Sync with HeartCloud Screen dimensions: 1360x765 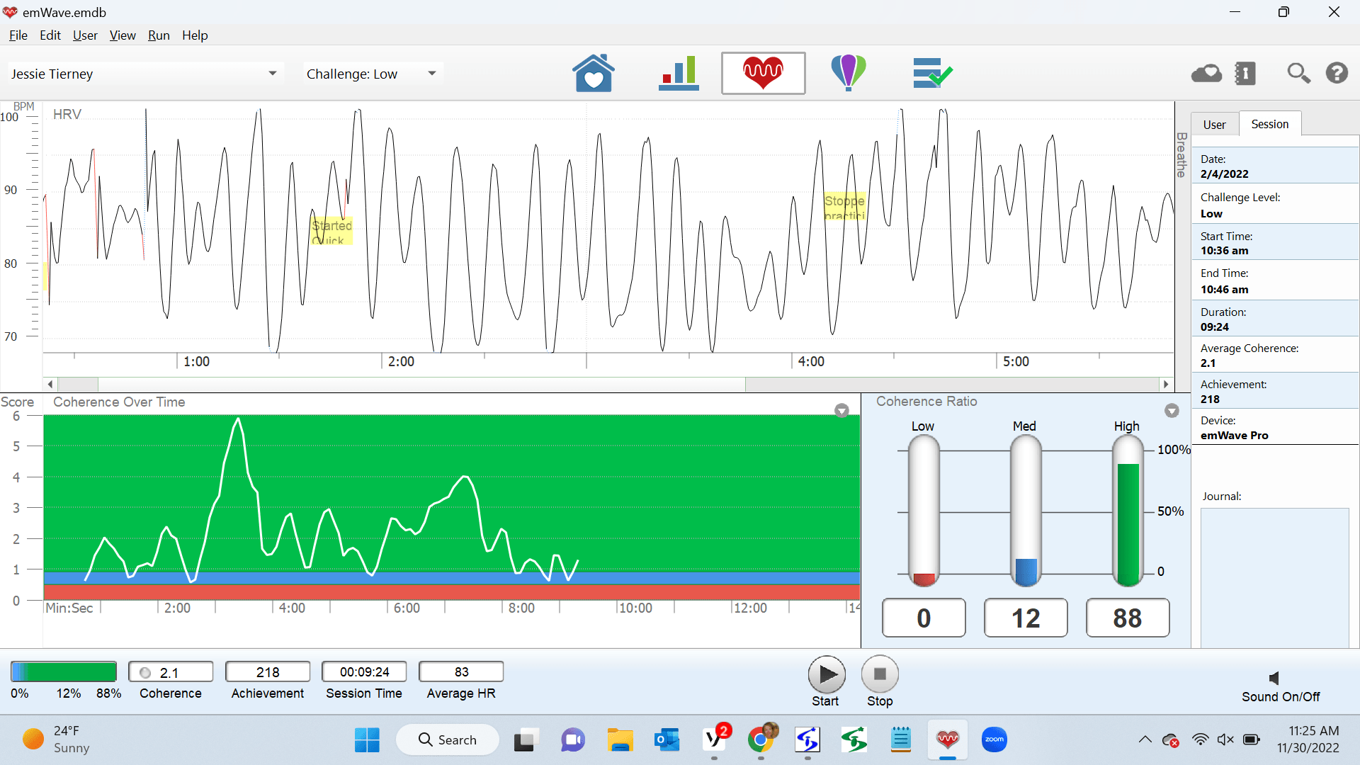(1206, 73)
